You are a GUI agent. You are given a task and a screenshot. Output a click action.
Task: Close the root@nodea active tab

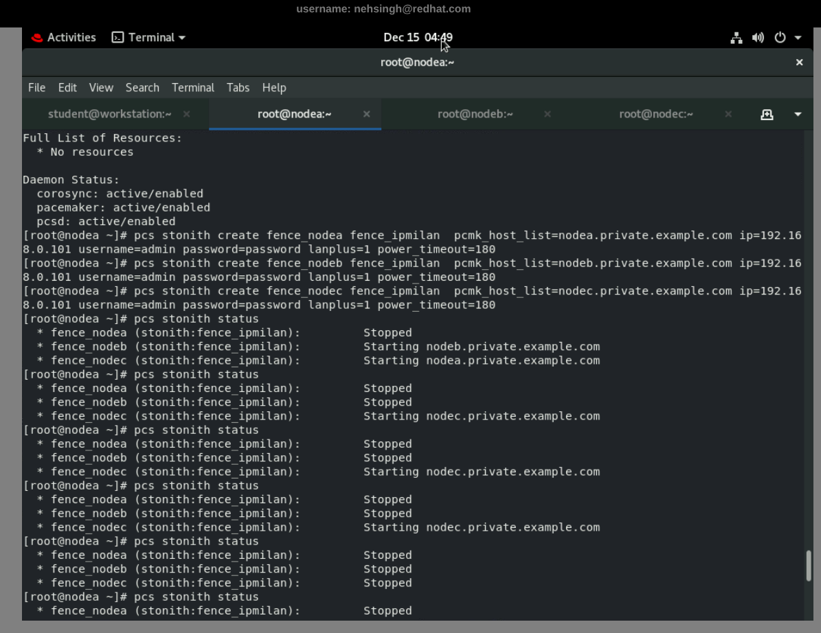(x=367, y=114)
